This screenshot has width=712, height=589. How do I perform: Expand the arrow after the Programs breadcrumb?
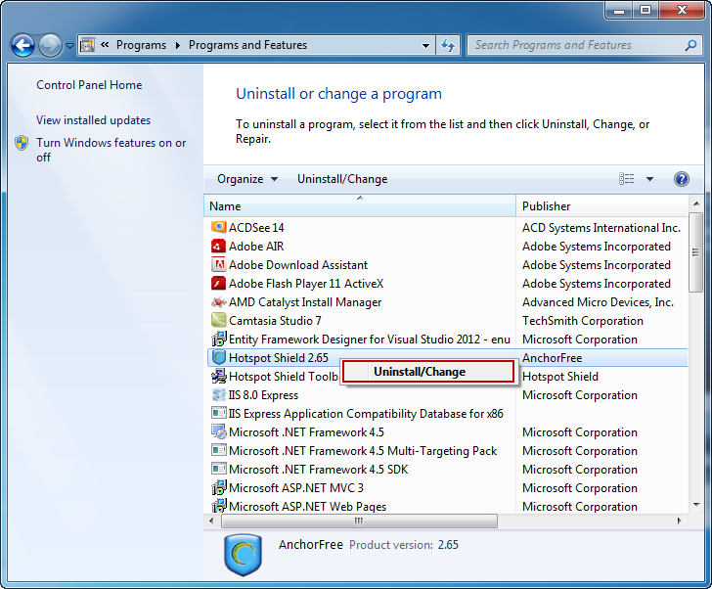point(178,45)
